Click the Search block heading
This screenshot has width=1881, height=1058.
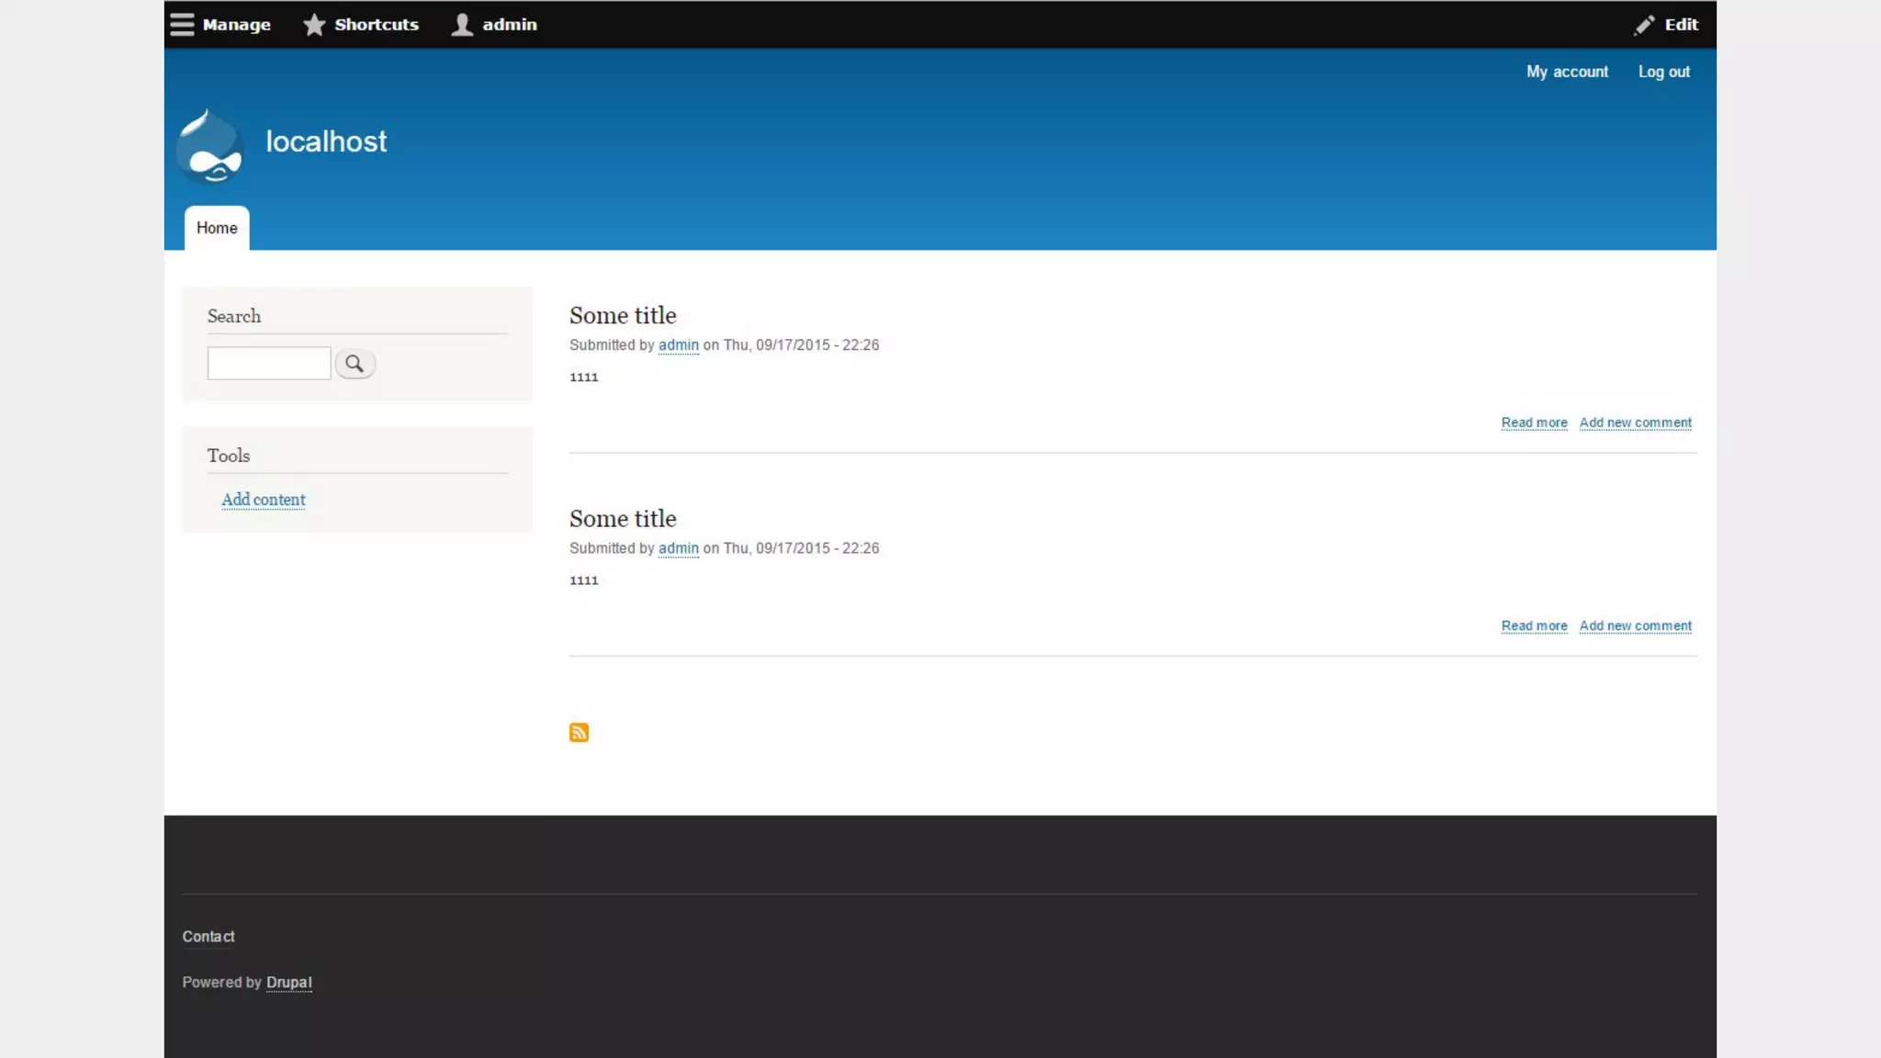tap(234, 316)
